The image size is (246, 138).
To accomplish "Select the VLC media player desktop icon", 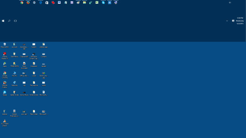I will [x=5, y=123].
